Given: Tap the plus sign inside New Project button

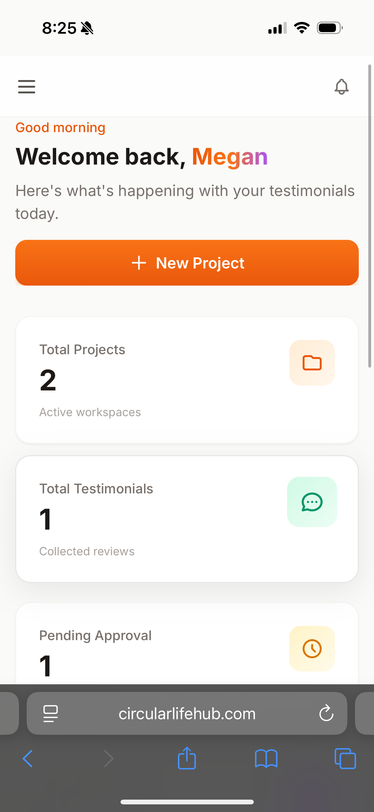Looking at the screenshot, I should coord(139,263).
